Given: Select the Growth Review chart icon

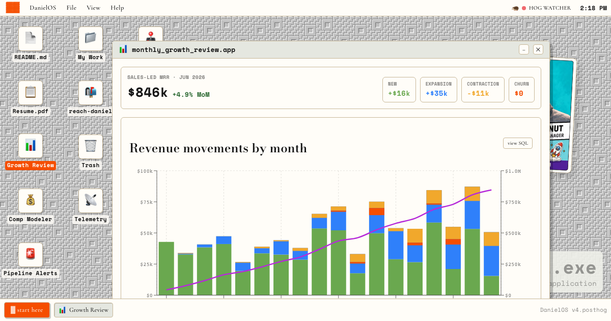Looking at the screenshot, I should pos(31,147).
